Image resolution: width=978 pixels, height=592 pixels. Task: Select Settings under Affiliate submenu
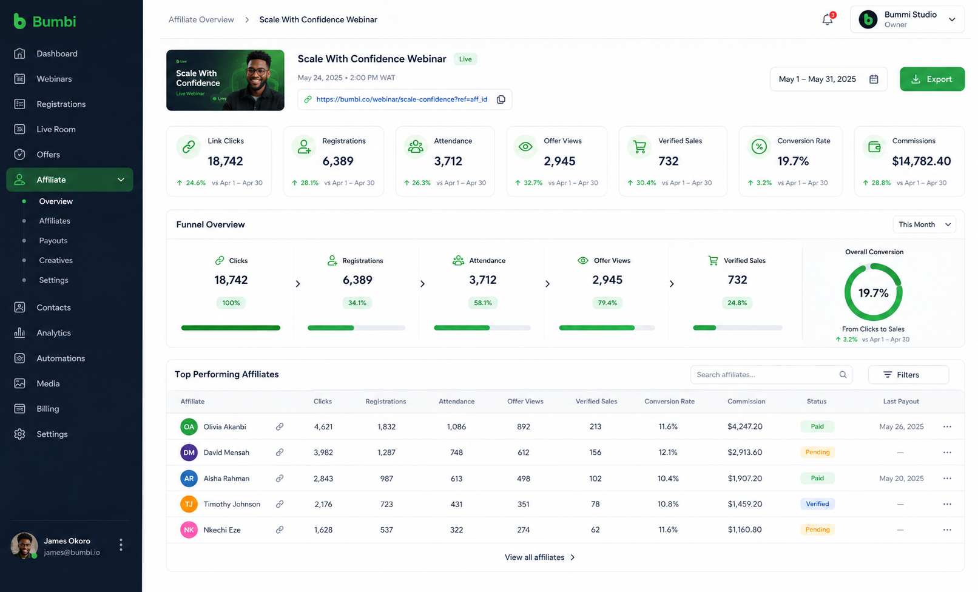tap(53, 280)
